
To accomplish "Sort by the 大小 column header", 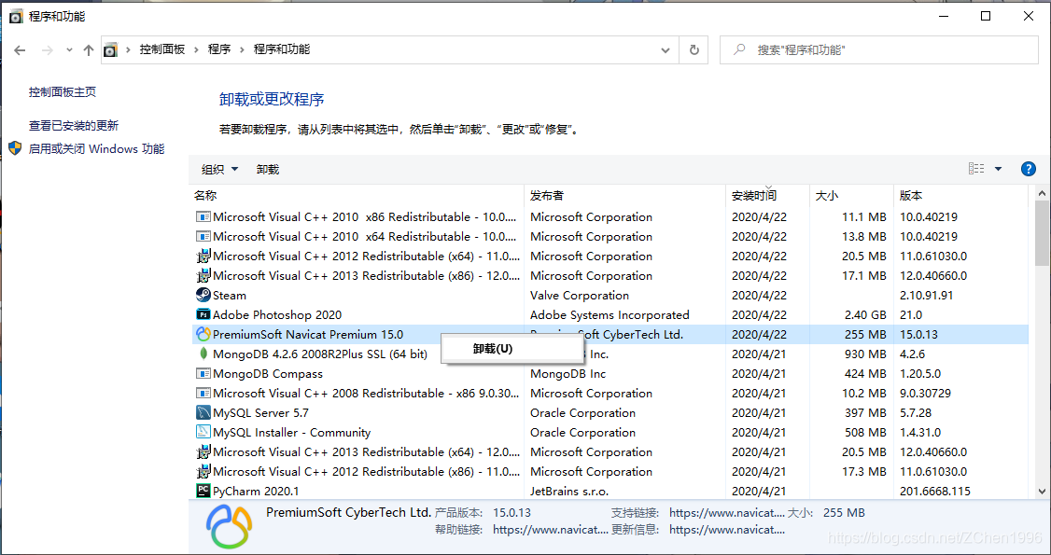I will tap(851, 196).
